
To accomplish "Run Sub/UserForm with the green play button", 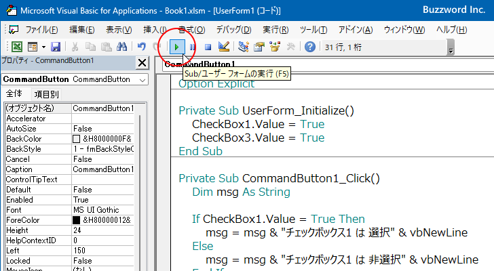I will click(x=176, y=47).
